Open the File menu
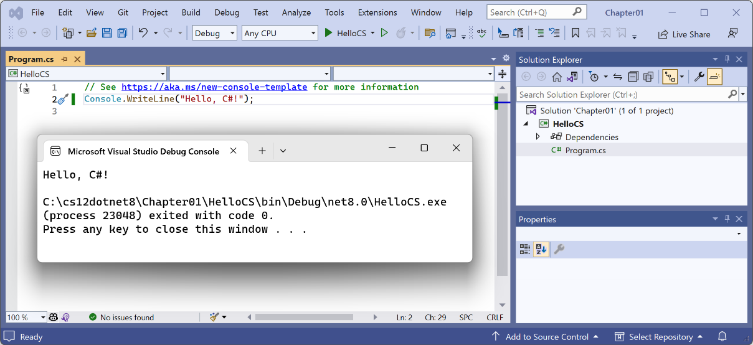753x345 pixels. [x=37, y=12]
